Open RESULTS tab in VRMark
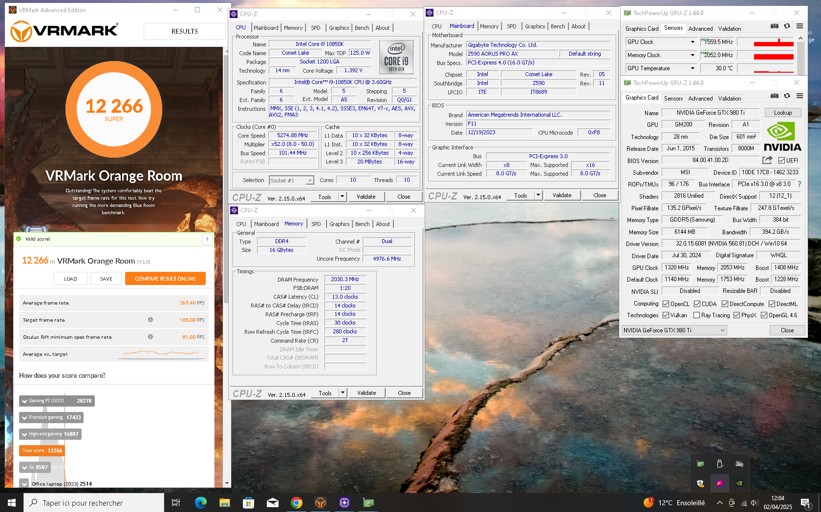Viewport: 821px width, 512px height. pyautogui.click(x=185, y=31)
